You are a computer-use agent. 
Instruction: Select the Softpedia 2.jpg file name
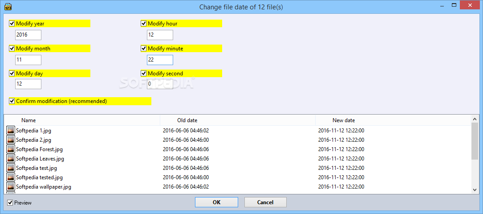pos(33,140)
